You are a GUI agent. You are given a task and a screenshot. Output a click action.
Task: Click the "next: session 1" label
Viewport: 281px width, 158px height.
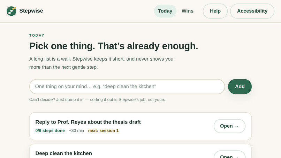pyautogui.click(x=103, y=130)
